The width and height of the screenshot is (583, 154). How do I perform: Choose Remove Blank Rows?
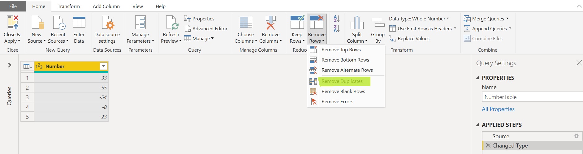point(346,91)
